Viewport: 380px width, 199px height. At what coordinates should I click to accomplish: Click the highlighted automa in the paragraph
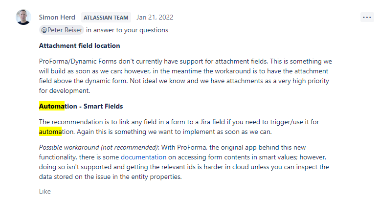pyautogui.click(x=50, y=132)
